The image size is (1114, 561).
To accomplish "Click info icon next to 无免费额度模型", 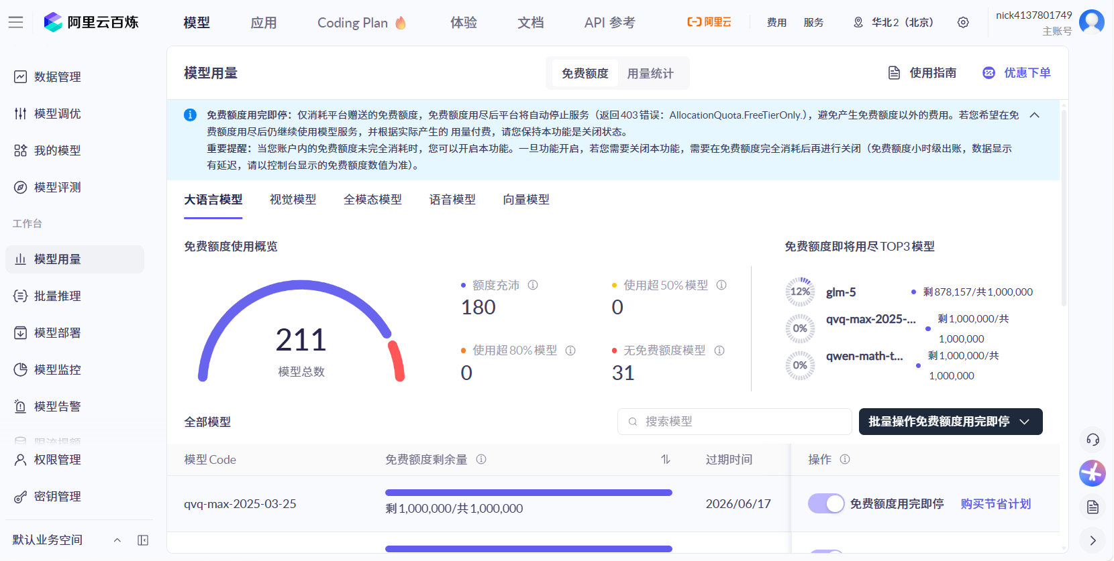I will (x=719, y=351).
